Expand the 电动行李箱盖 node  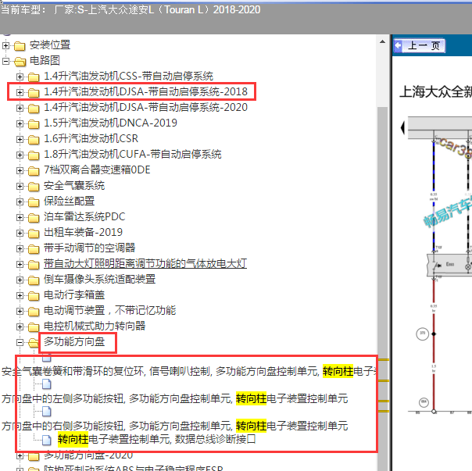(x=20, y=296)
